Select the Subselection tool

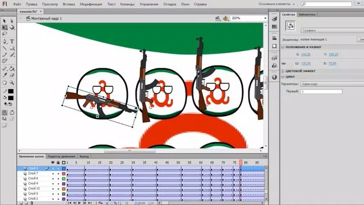[11, 21]
